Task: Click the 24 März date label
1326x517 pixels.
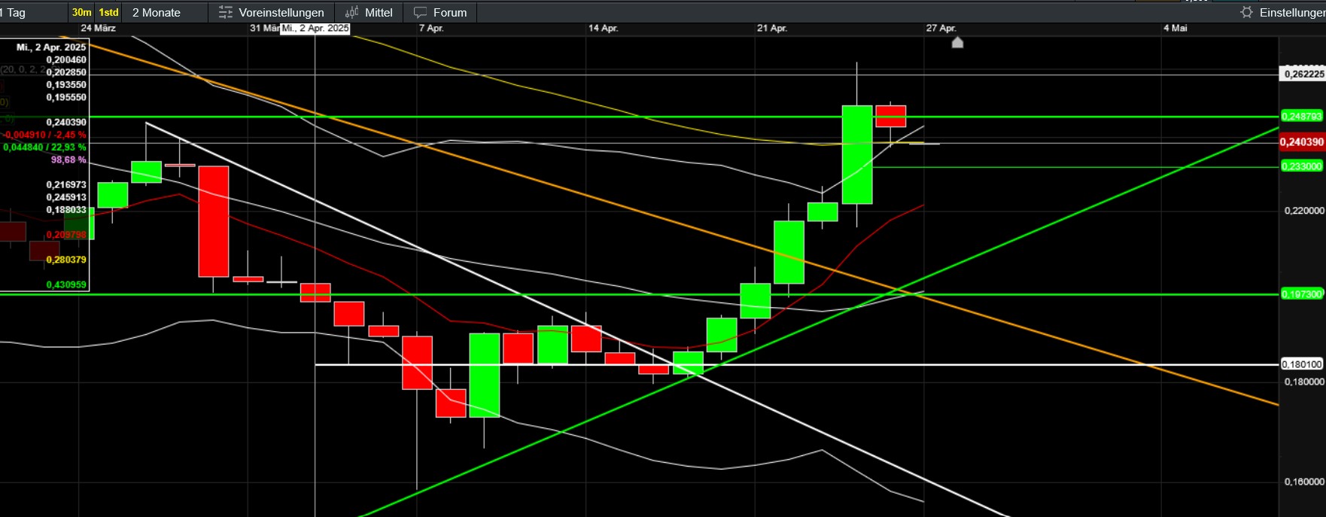Action: tap(99, 28)
